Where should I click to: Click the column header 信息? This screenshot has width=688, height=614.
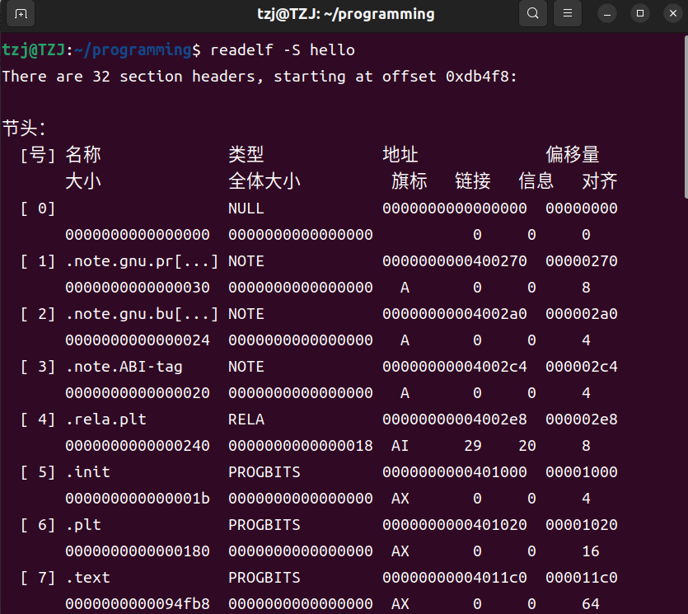click(x=536, y=180)
